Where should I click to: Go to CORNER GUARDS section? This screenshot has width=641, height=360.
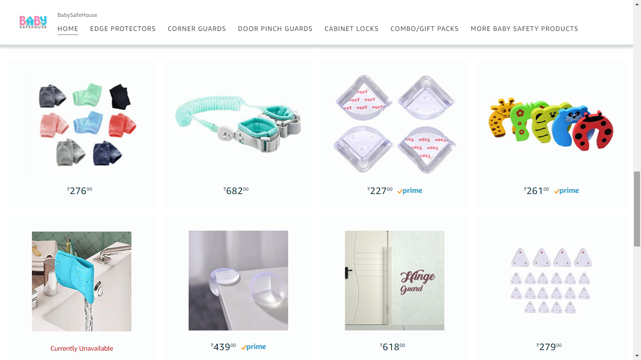point(197,29)
